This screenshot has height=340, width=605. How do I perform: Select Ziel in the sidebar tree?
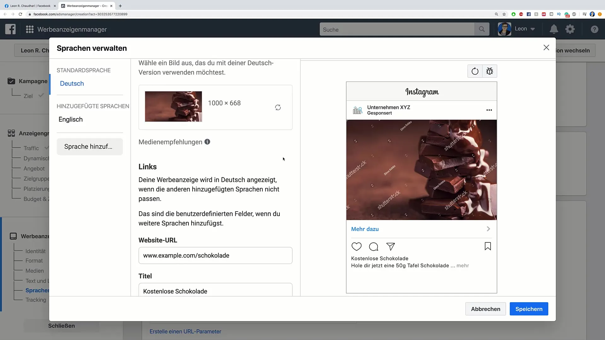pyautogui.click(x=28, y=96)
